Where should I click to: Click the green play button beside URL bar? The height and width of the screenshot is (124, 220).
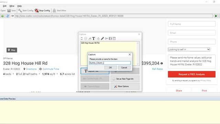(x=216, y=16)
